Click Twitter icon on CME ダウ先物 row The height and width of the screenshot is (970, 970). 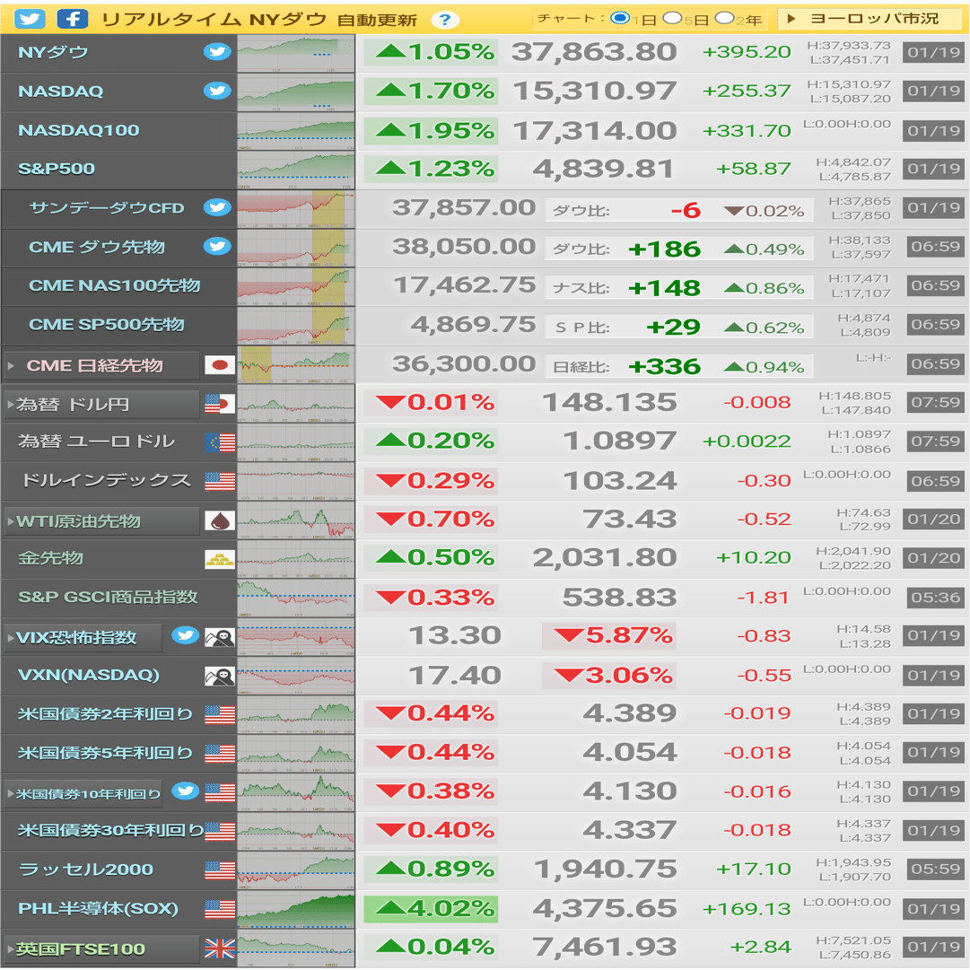tap(217, 246)
